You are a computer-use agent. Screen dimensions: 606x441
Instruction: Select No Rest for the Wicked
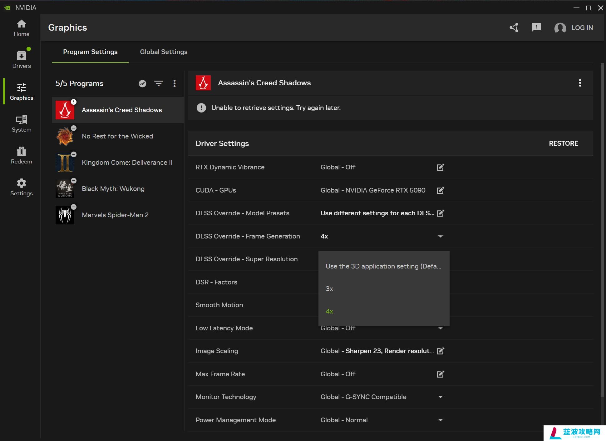click(x=118, y=136)
